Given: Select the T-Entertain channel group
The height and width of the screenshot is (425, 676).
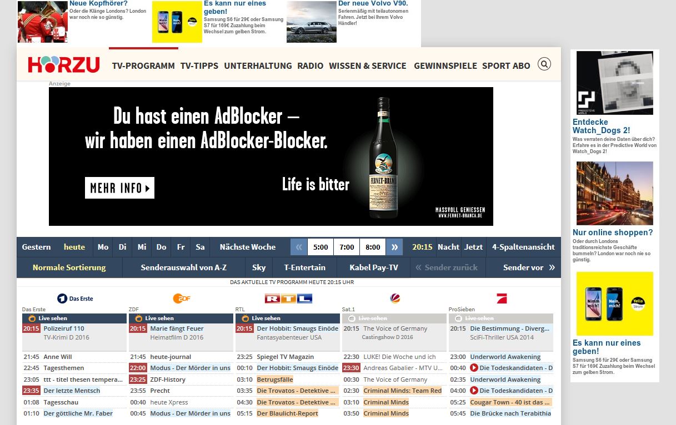Looking at the screenshot, I should click(x=305, y=267).
